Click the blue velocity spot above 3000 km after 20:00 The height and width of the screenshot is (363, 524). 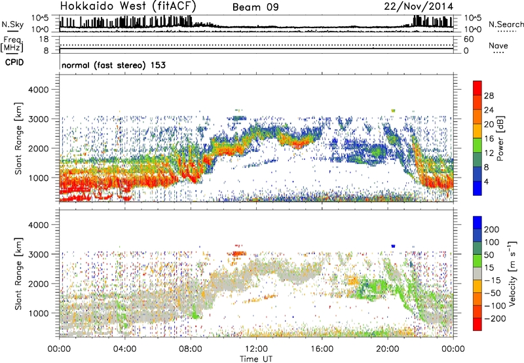point(394,246)
